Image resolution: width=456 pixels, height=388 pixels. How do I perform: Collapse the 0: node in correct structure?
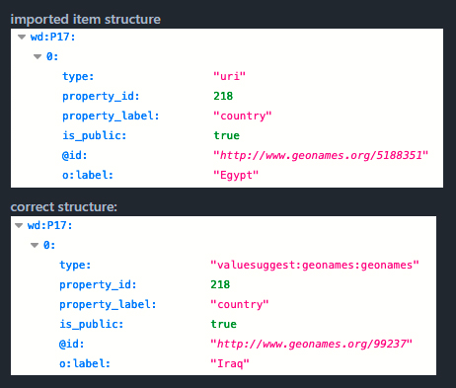(35, 245)
